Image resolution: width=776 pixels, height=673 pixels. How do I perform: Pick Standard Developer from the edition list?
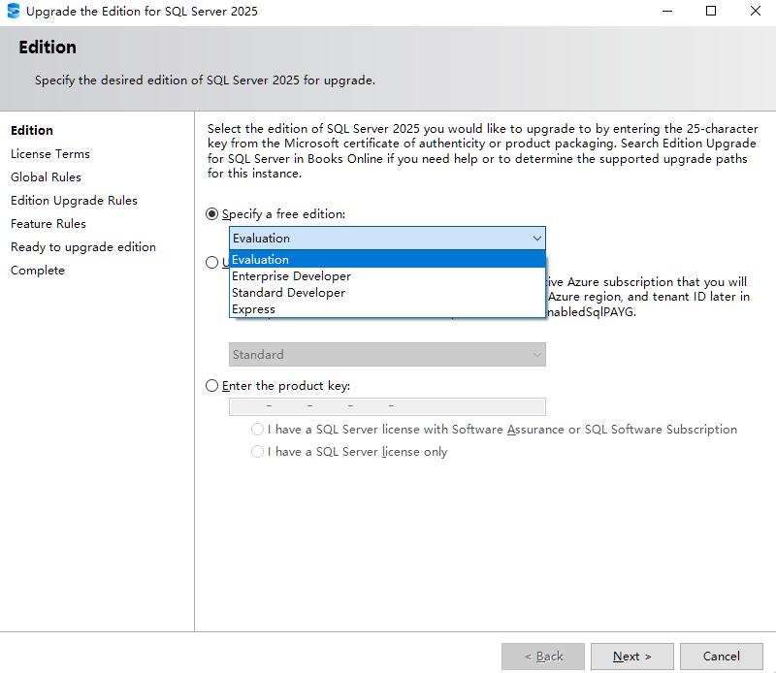point(387,293)
